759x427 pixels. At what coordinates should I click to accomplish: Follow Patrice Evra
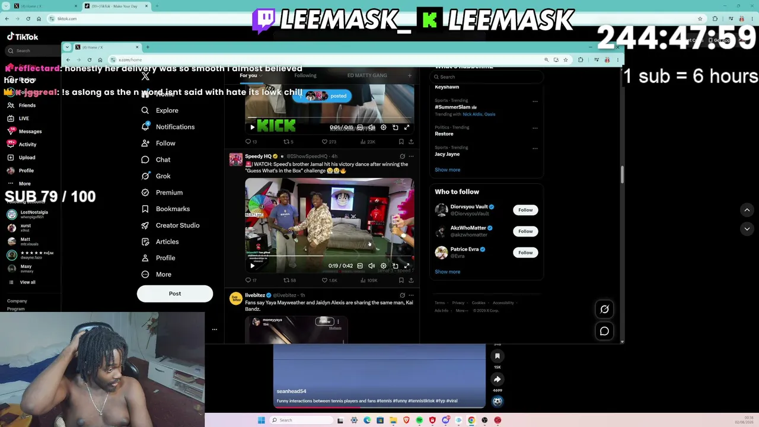pyautogui.click(x=525, y=253)
